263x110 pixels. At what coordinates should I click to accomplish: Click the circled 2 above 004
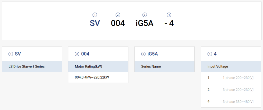click(x=118, y=15)
